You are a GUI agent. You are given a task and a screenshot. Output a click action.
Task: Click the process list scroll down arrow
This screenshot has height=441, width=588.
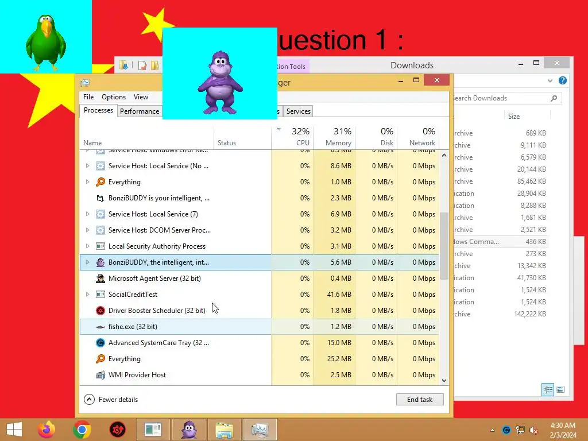[x=444, y=380]
